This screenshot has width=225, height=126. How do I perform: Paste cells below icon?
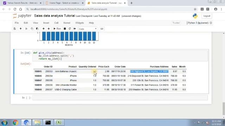pyautogui.click(x=37, y=29)
